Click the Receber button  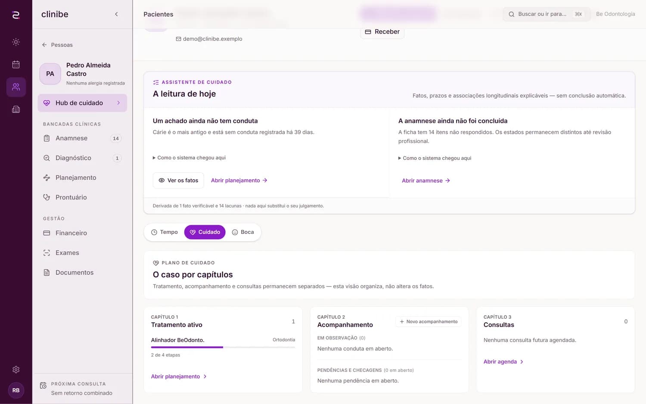tap(382, 32)
